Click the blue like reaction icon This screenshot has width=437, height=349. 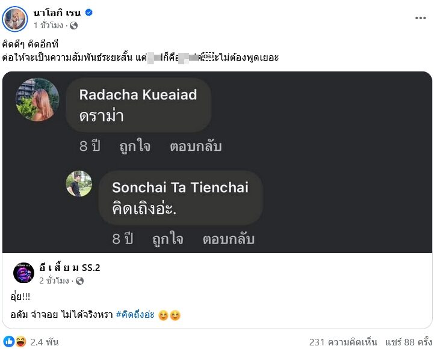click(9, 342)
